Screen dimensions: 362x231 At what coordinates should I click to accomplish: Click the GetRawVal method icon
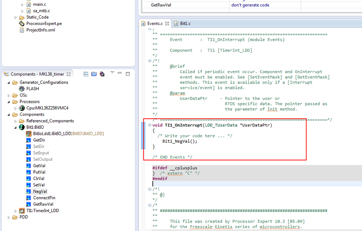pos(28,204)
